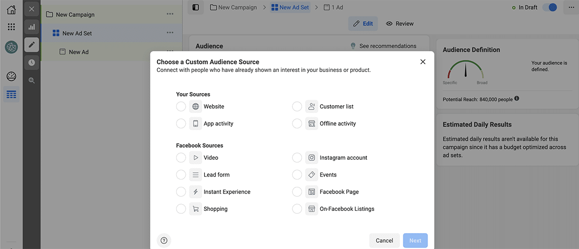Click the Customer list person icon
This screenshot has width=579, height=249.
(312, 107)
